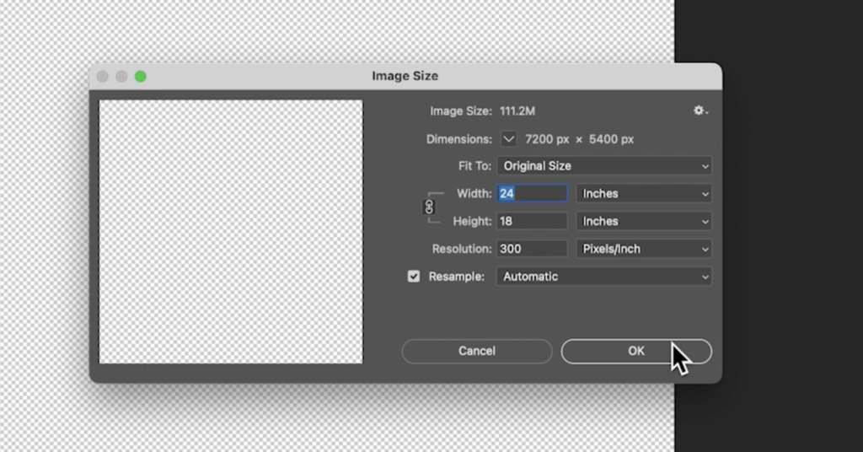Open the Resolution Pixels/Inch dropdown
Viewport: 863px width, 452px height.
644,249
